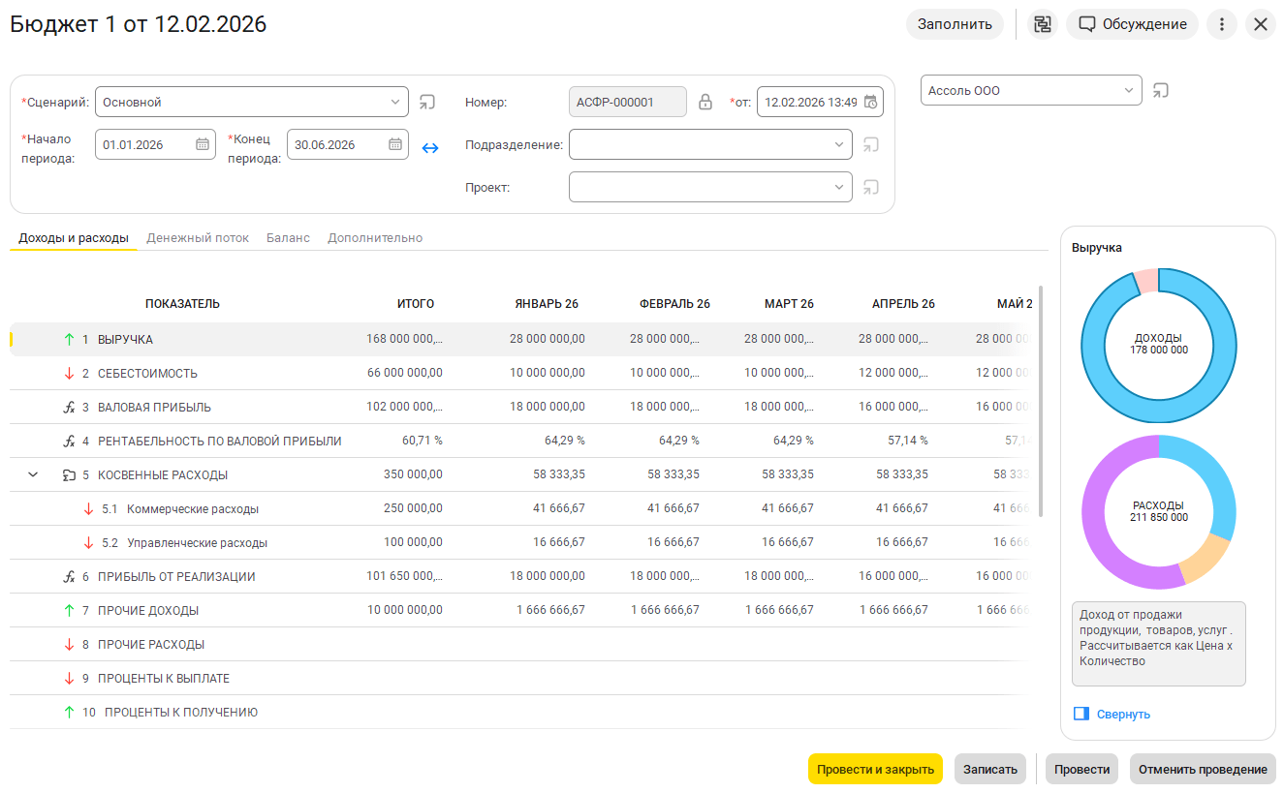Screen dimensions: 1284x793
Task: Open calendar picker for Конец периода
Action: click(x=395, y=144)
